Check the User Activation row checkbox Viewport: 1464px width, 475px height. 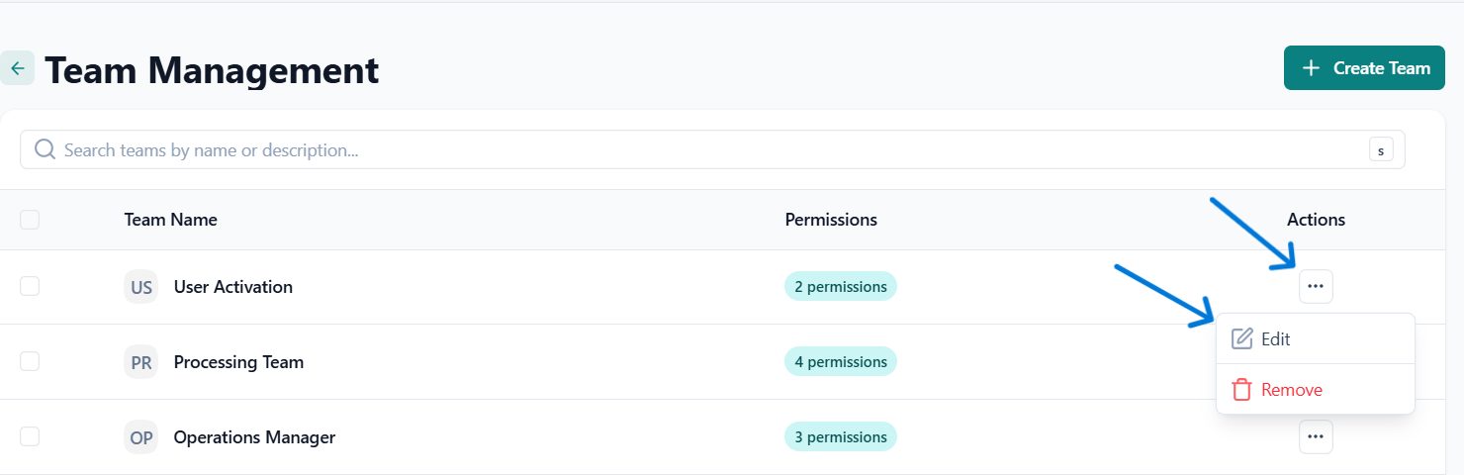click(x=30, y=286)
